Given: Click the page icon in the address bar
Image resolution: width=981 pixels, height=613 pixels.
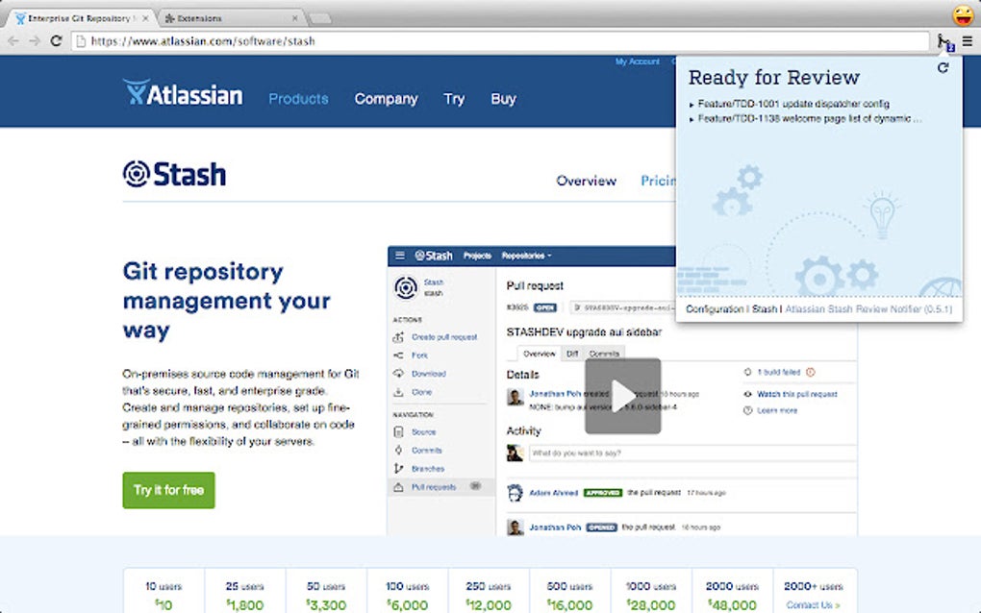Looking at the screenshot, I should pyautogui.click(x=81, y=42).
